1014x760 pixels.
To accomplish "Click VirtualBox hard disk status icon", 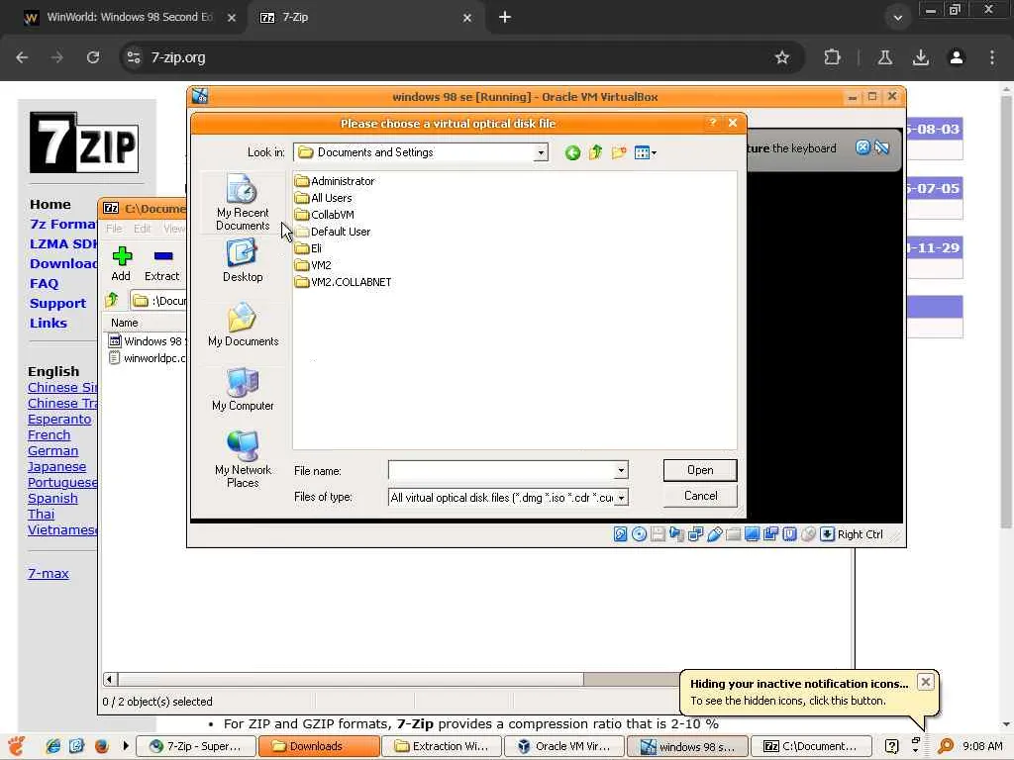I will [620, 533].
